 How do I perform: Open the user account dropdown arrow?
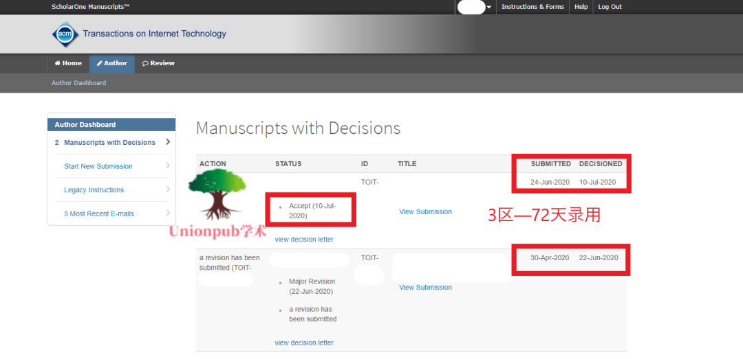[489, 7]
